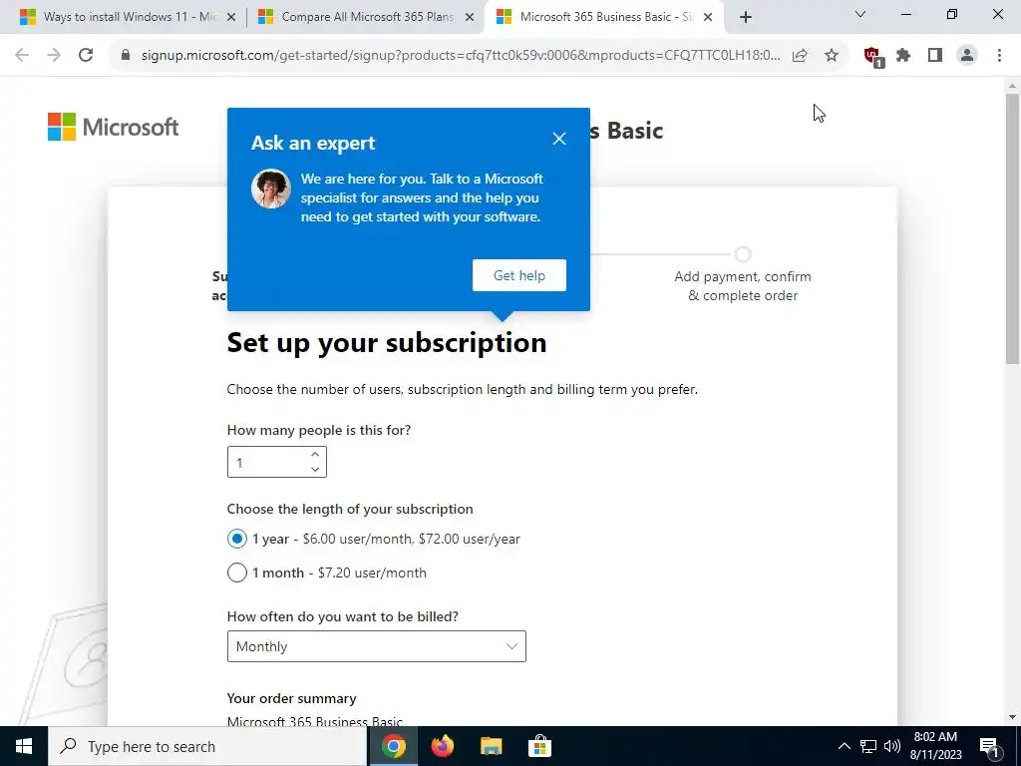View site security lock information
Image resolution: width=1021 pixels, height=766 pixels.
point(126,56)
